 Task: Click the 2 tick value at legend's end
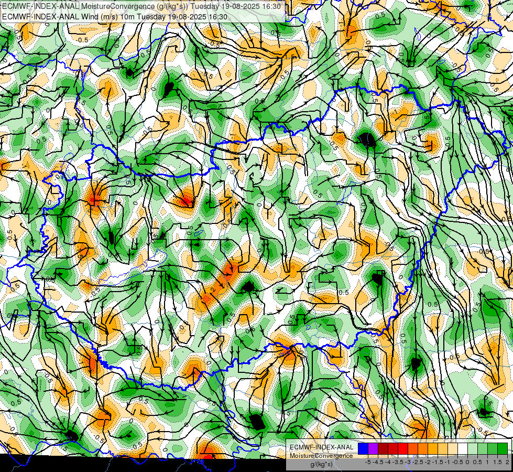click(x=507, y=462)
